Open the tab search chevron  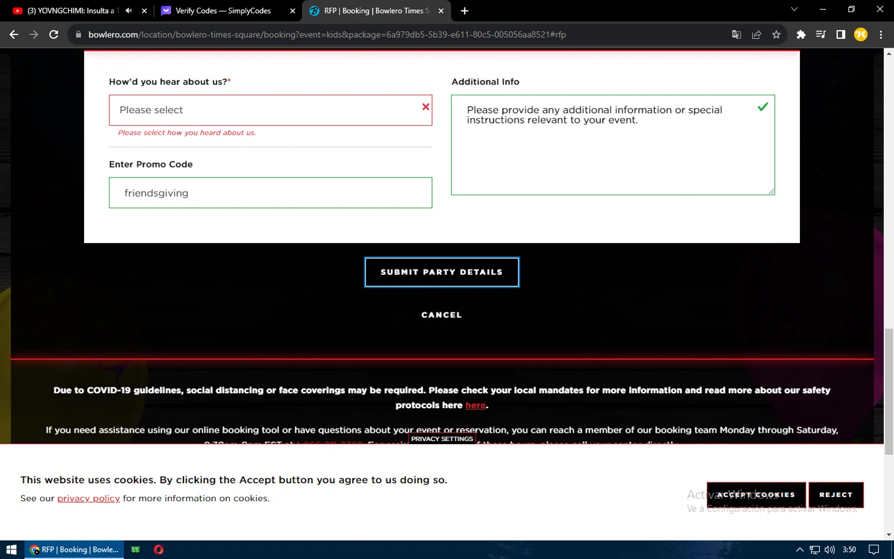click(x=794, y=10)
